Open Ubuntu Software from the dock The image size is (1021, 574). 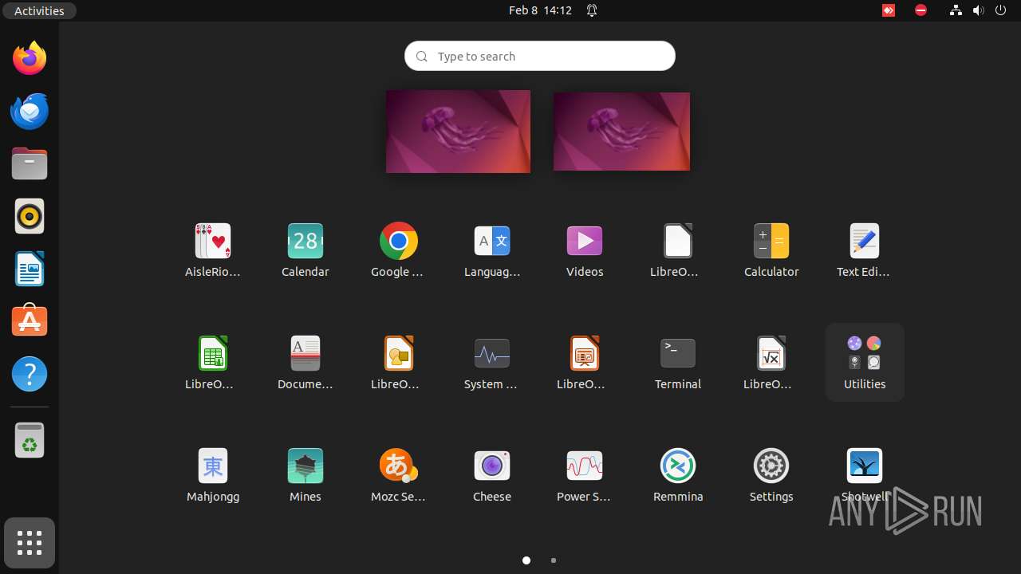pyautogui.click(x=30, y=321)
